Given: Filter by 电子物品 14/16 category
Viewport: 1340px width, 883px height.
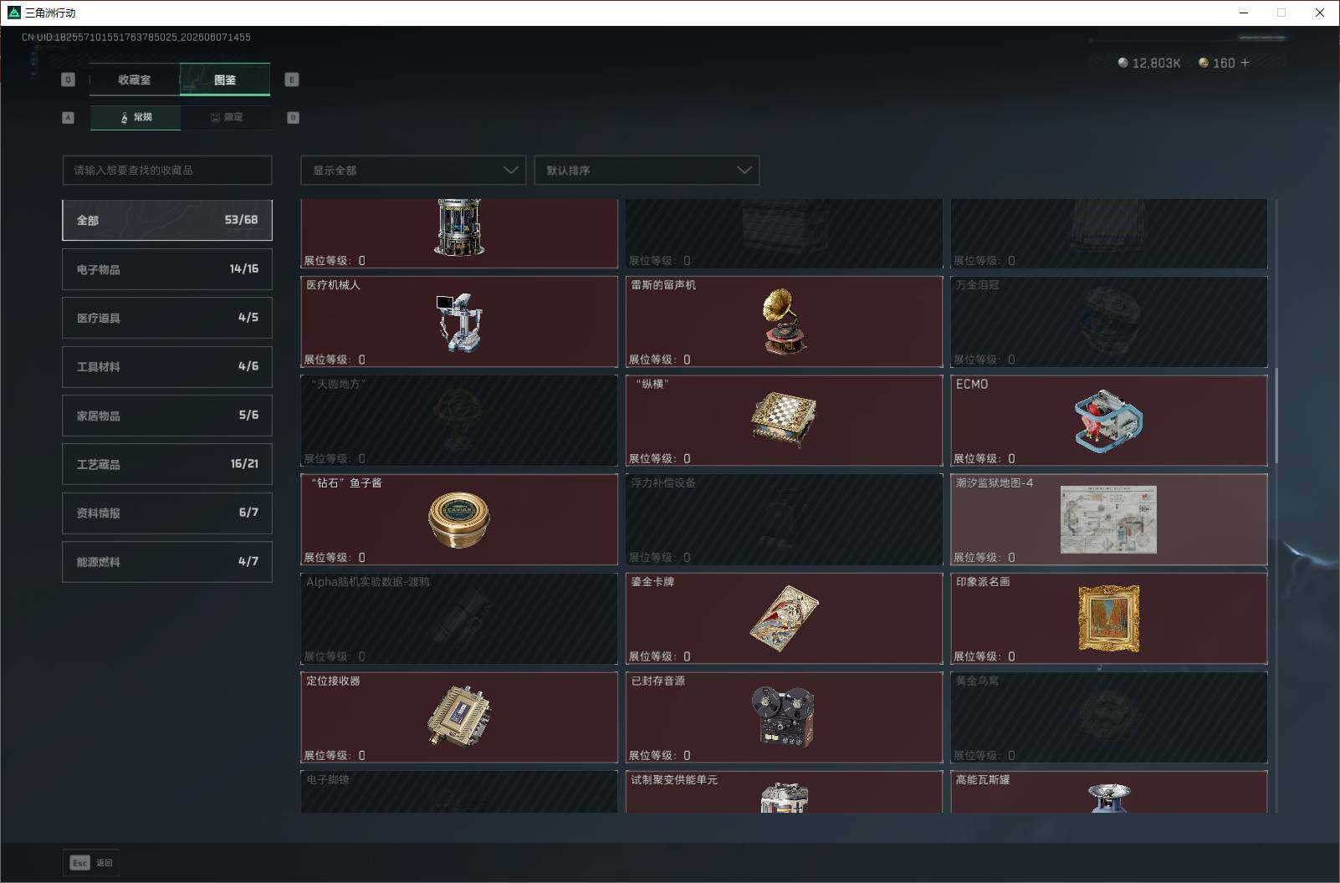Looking at the screenshot, I should (167, 269).
